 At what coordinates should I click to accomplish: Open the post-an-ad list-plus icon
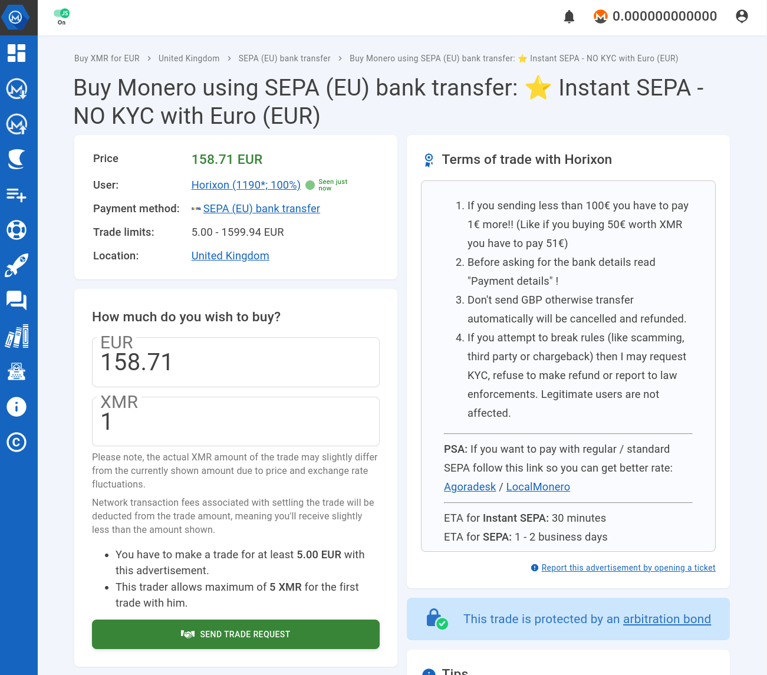click(x=17, y=195)
